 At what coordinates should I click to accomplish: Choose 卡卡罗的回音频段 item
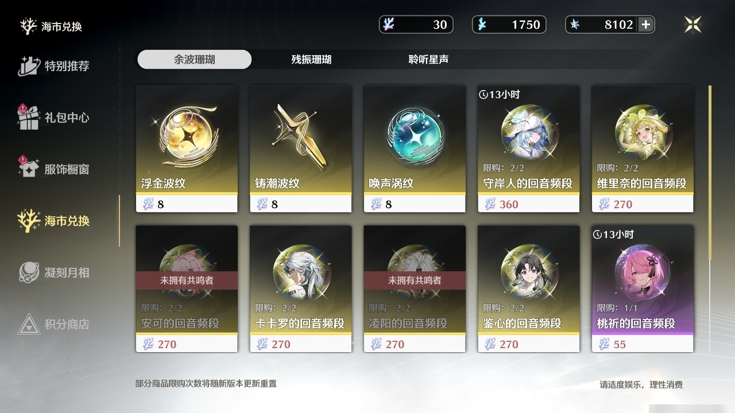click(x=300, y=289)
